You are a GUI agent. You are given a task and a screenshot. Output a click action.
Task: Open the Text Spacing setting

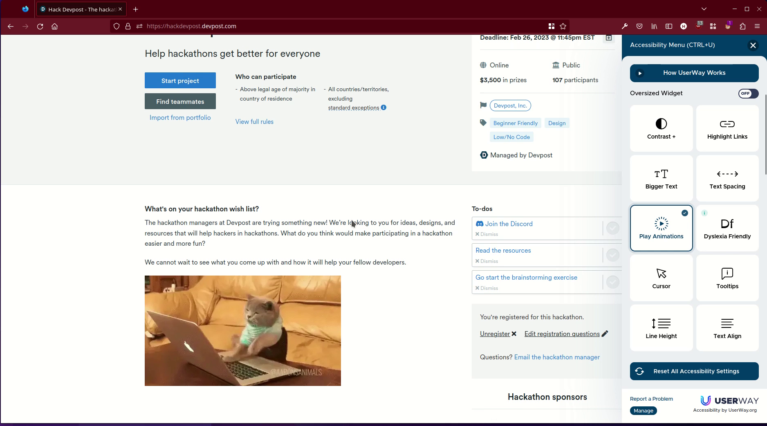[727, 178]
